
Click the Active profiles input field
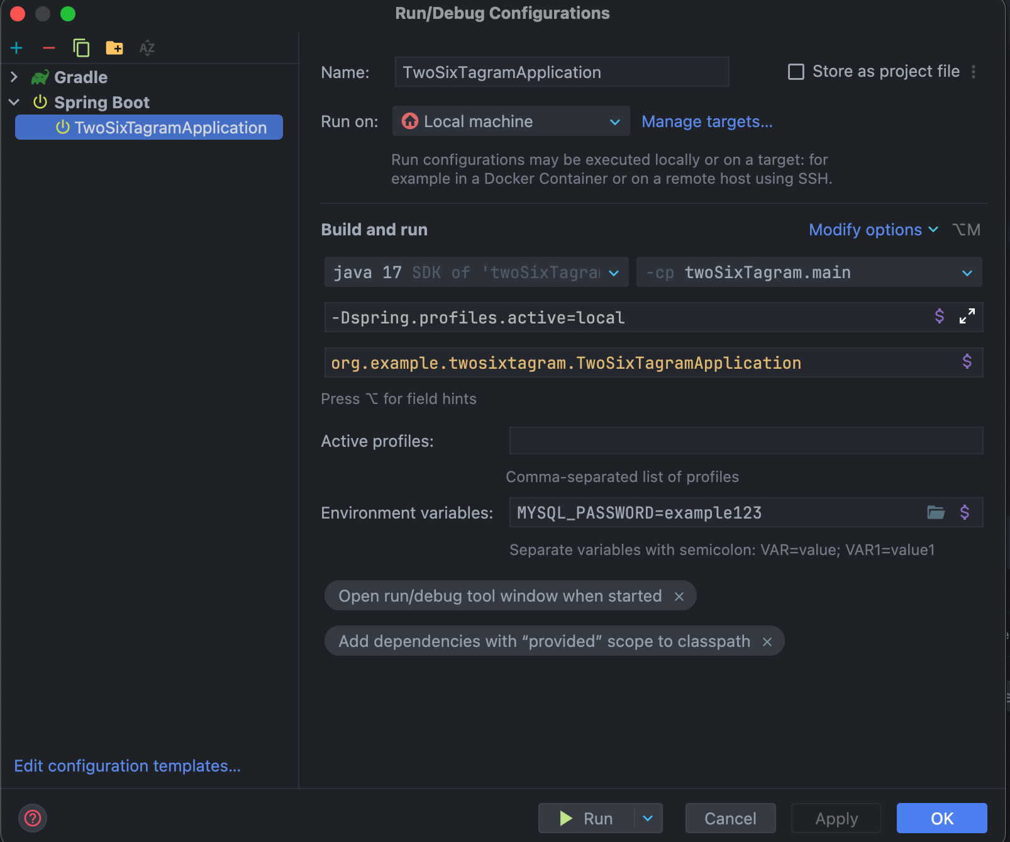(x=746, y=441)
